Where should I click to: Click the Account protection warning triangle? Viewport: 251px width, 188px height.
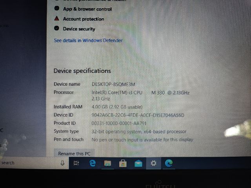pyautogui.click(x=56, y=18)
